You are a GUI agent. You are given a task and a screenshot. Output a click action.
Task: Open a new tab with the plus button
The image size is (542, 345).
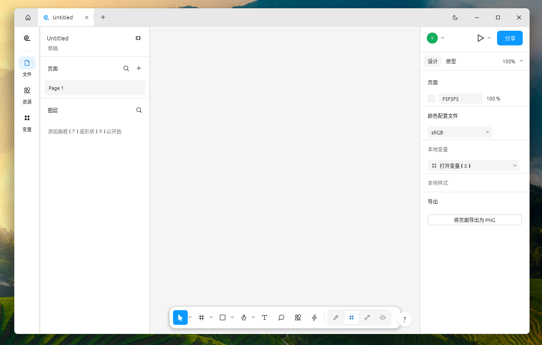click(103, 17)
